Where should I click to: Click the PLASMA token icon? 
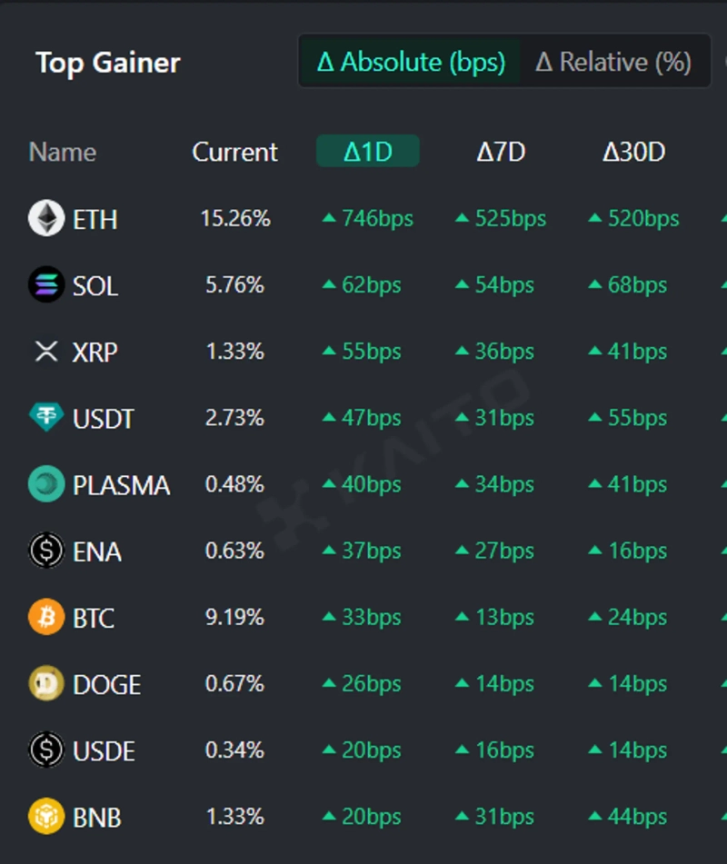click(x=46, y=484)
